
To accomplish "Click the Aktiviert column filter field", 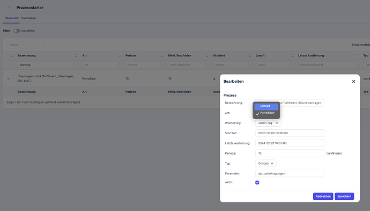I will pyautogui.click(x=231, y=65).
